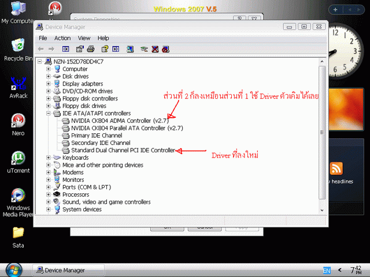The height and width of the screenshot is (277, 370).
Task: Expand the Display adapters node
Action: click(x=49, y=84)
